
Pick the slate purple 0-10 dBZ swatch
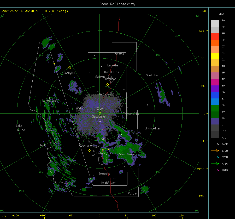(x=215, y=121)
